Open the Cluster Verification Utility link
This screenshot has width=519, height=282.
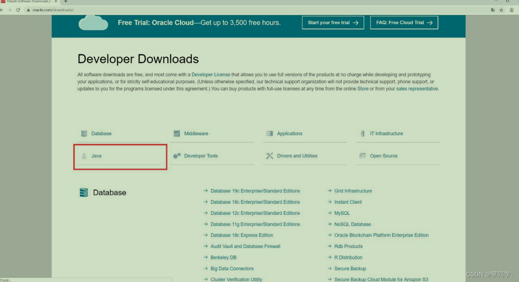coord(237,280)
